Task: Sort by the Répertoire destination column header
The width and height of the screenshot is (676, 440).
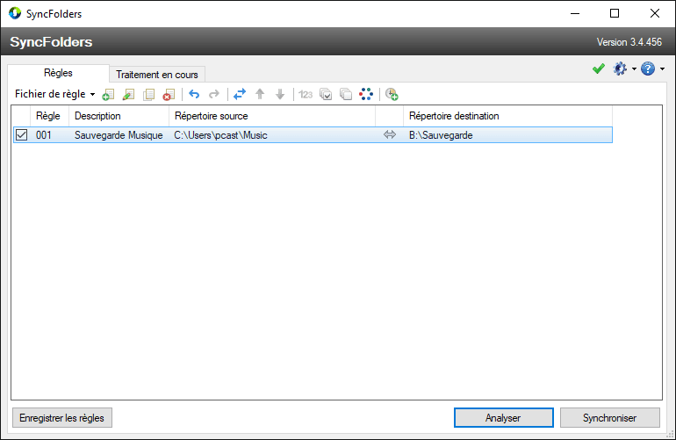Action: coord(507,116)
